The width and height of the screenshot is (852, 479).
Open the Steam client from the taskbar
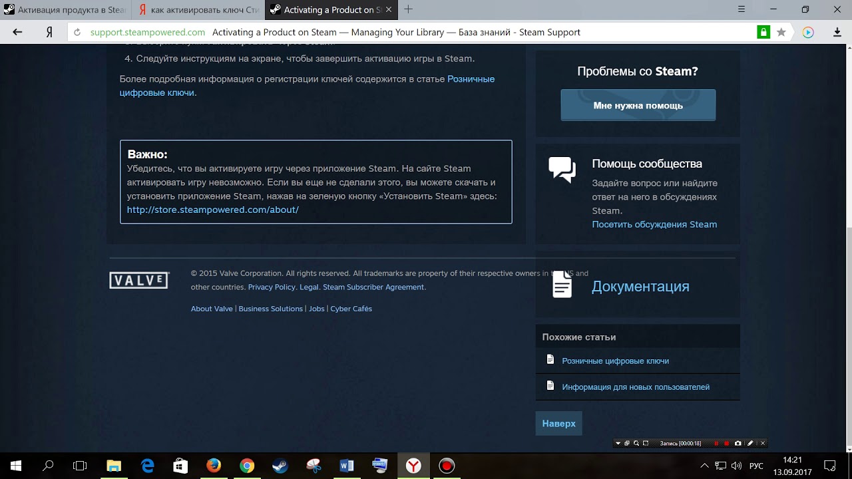pyautogui.click(x=280, y=466)
